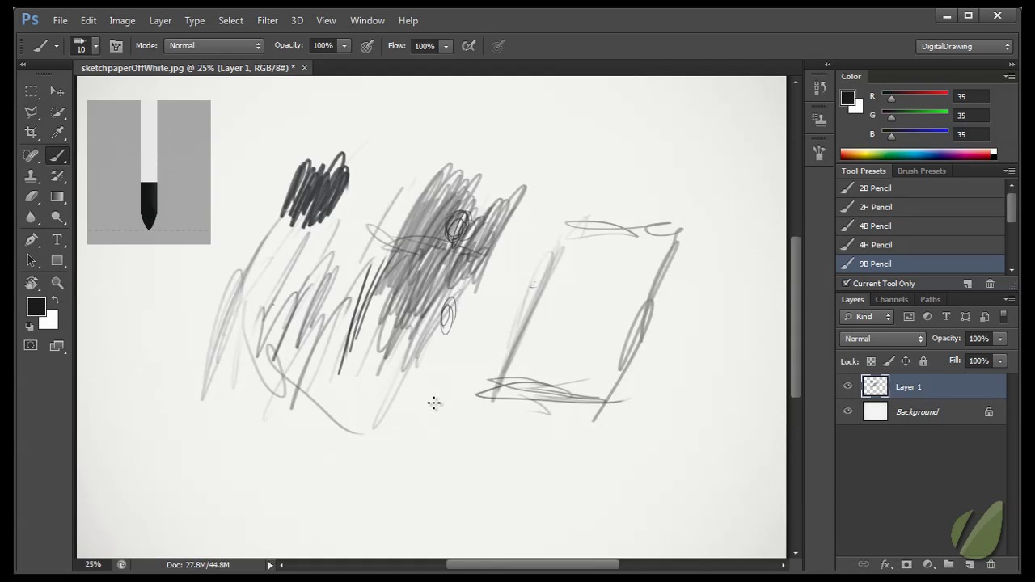Image resolution: width=1035 pixels, height=582 pixels.
Task: Open the layer Kind filter dropdown
Action: pyautogui.click(x=867, y=317)
